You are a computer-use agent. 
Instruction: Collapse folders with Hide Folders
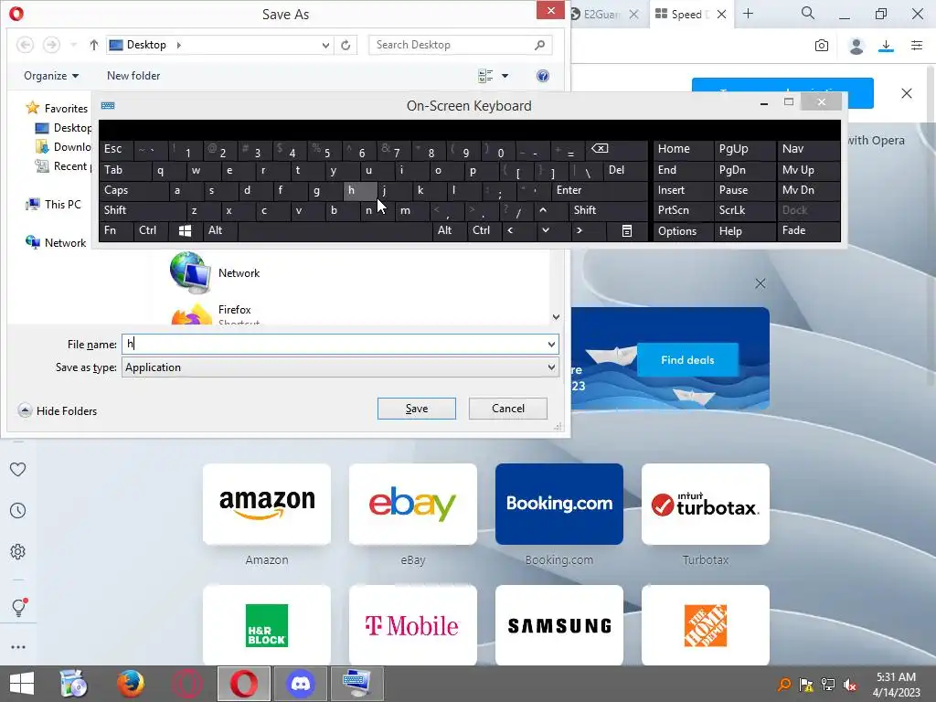[x=58, y=410]
